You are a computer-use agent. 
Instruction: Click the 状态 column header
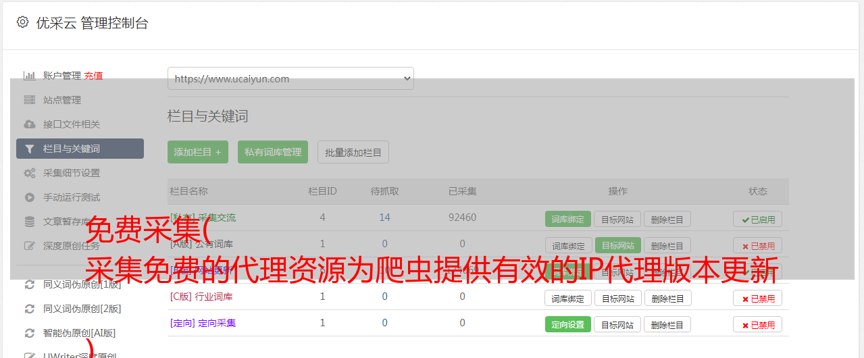757,191
